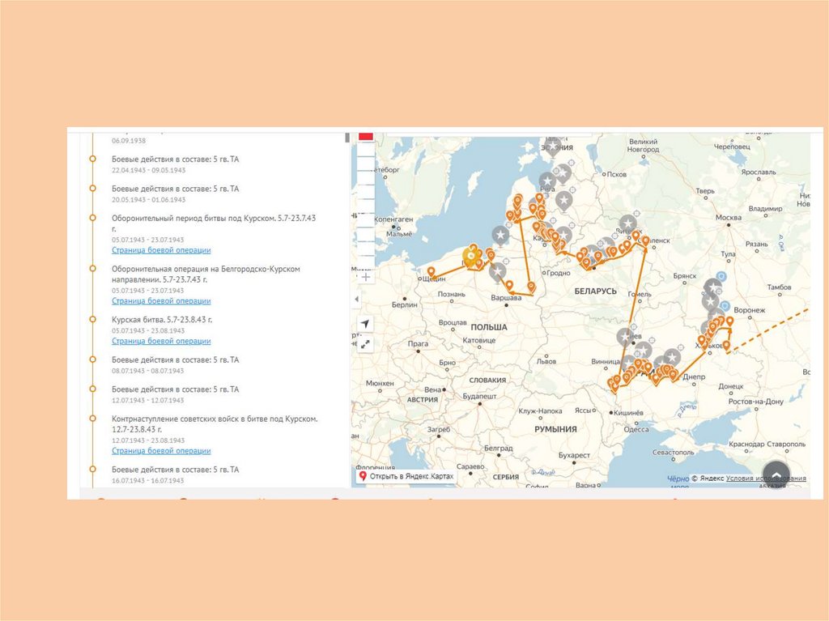
Task: Click timeline marker for 12.07.1943 - 12.07.1943 entry
Action: pyautogui.click(x=92, y=389)
